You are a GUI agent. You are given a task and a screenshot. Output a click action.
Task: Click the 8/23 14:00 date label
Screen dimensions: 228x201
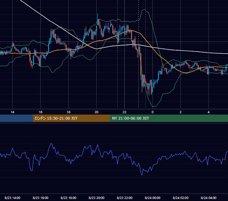click(12, 198)
